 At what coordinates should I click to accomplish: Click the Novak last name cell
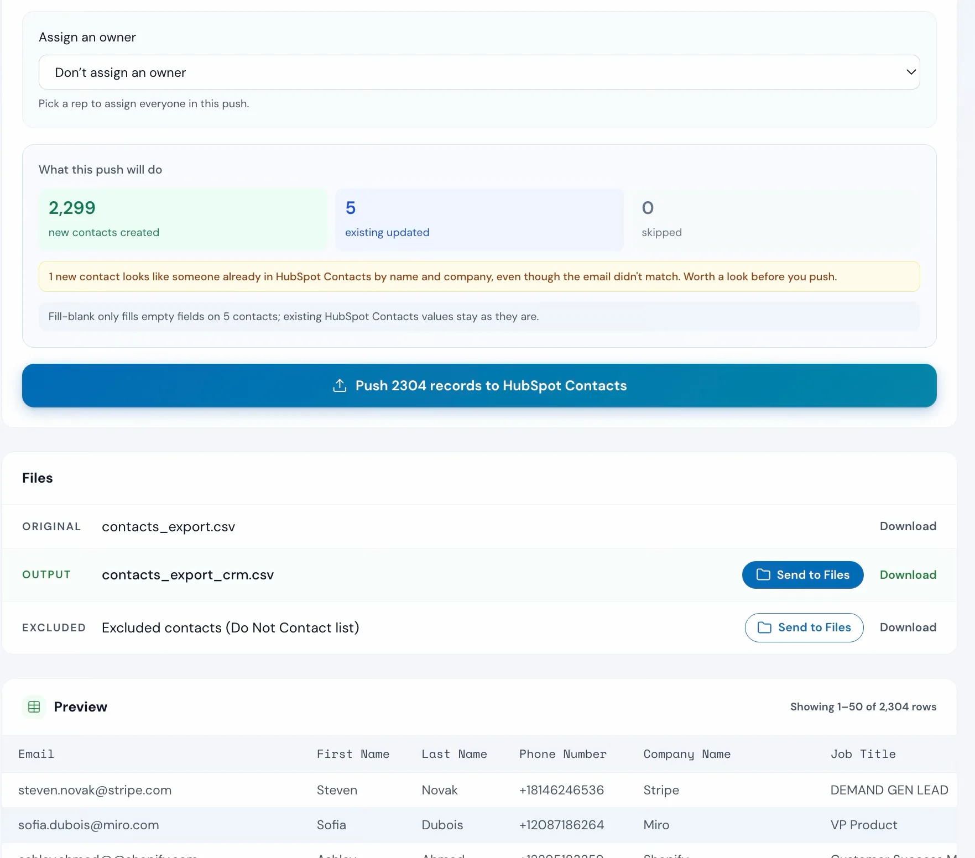click(x=439, y=790)
